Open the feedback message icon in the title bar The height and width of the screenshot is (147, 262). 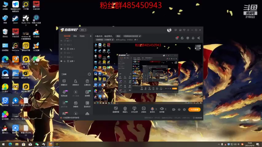coord(176,30)
